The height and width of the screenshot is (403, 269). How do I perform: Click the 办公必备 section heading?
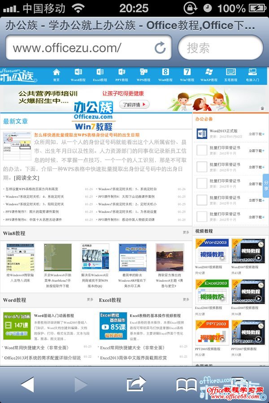click(204, 119)
